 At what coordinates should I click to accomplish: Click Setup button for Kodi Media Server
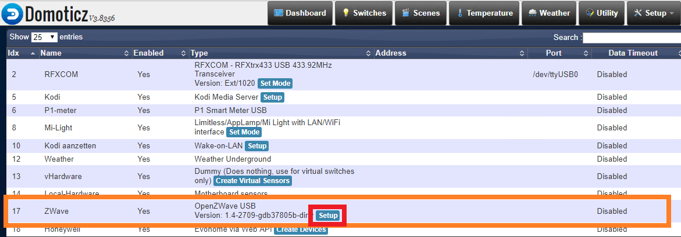point(273,97)
